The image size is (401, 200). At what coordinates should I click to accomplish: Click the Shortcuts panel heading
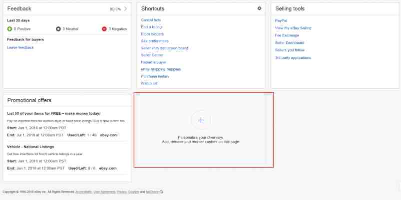(153, 8)
